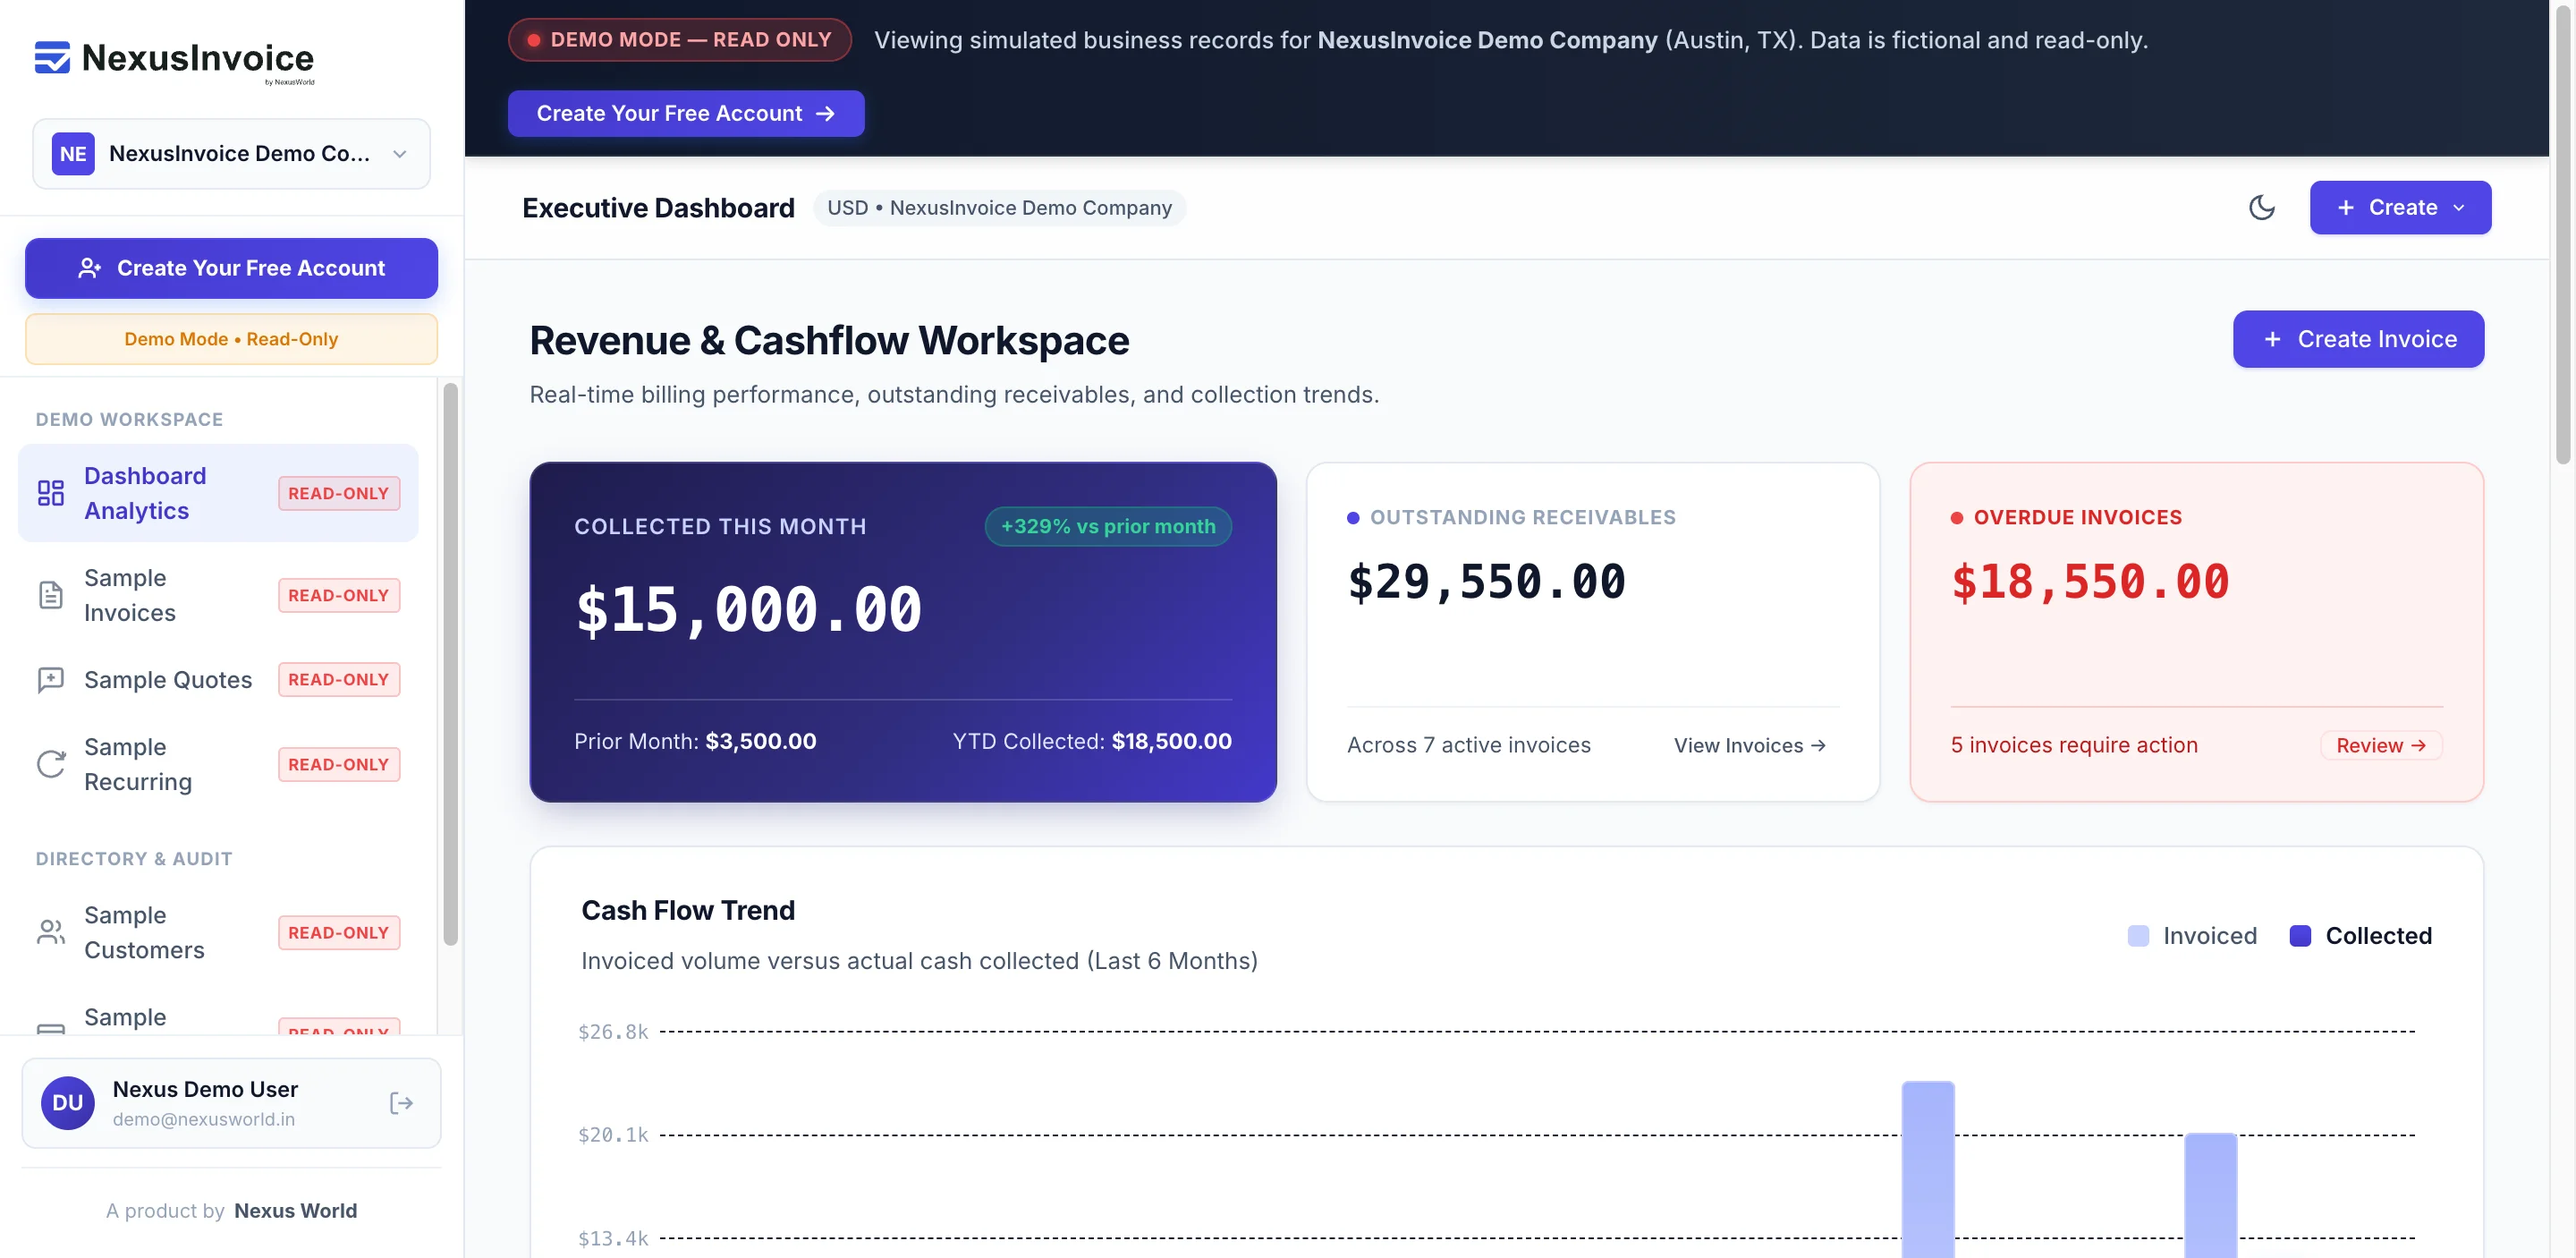Image resolution: width=2576 pixels, height=1258 pixels.
Task: Click View Invoices link in receivables card
Action: [1750, 745]
